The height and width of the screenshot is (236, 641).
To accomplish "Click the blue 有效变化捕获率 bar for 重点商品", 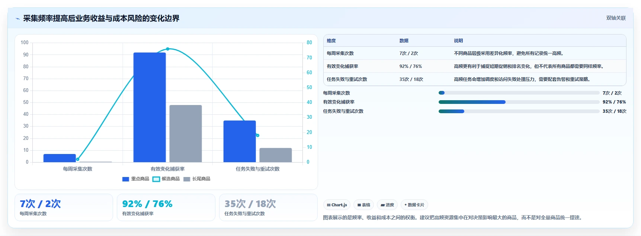I will coord(150,107).
